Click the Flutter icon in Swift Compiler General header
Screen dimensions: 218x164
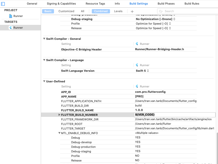[x=137, y=44]
